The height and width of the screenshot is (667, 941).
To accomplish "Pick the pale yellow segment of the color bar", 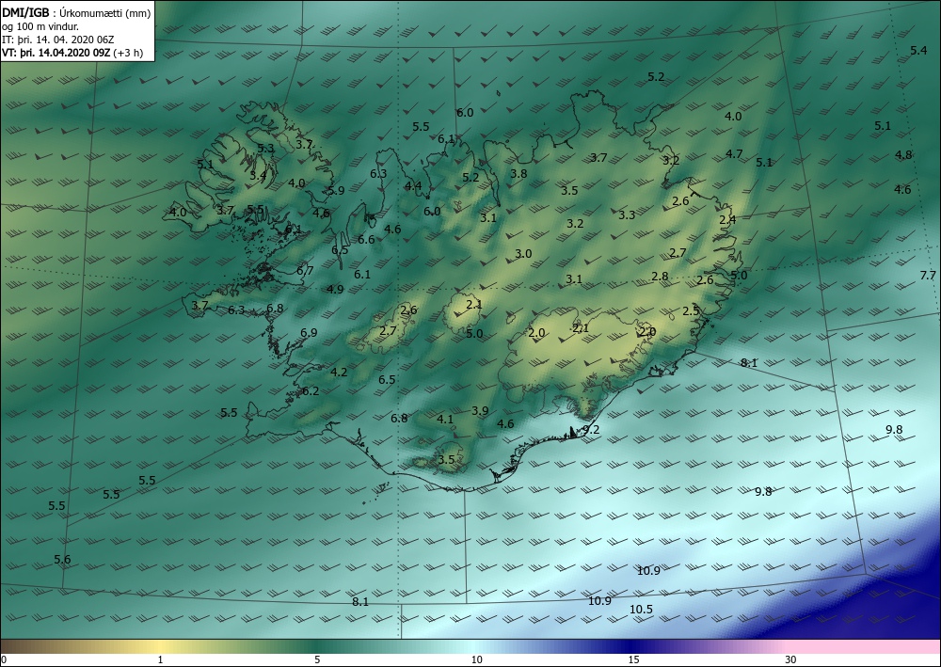I will coord(160,646).
